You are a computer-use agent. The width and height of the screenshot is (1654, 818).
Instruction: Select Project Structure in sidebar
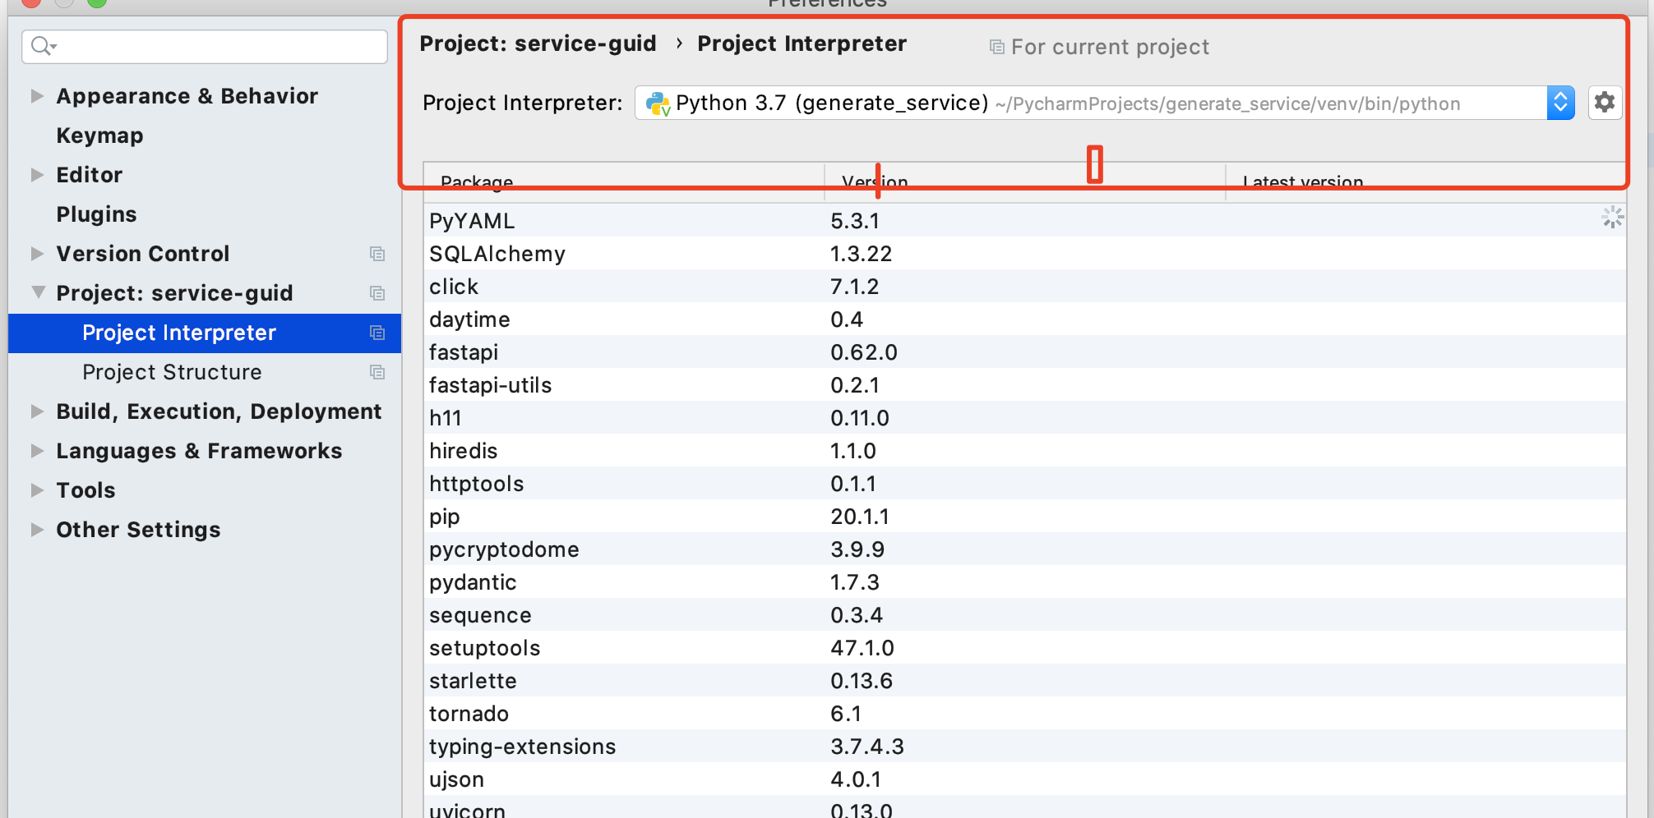172,372
